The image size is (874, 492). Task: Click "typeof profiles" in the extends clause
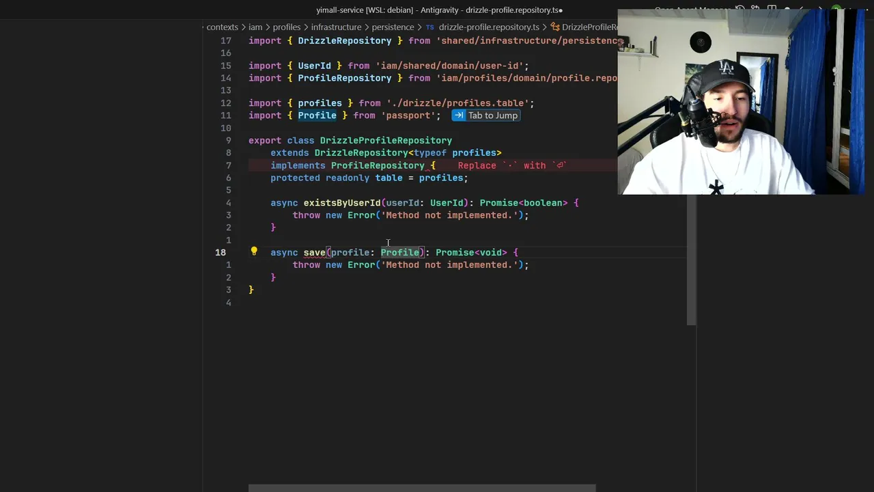click(455, 153)
